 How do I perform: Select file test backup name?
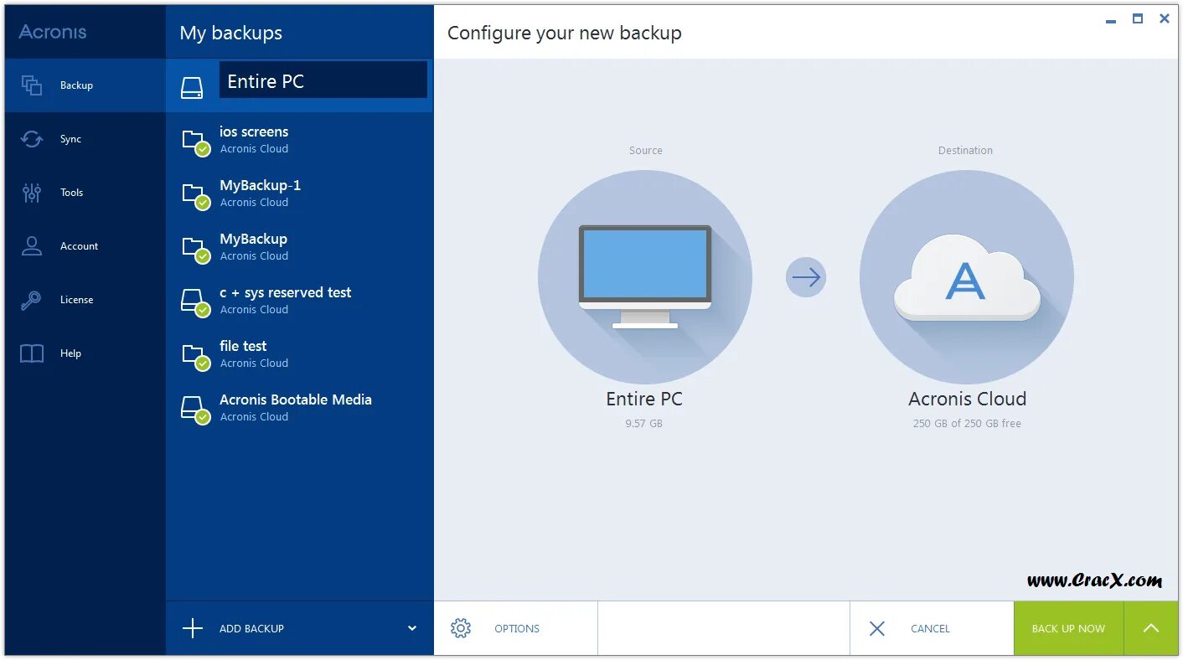point(243,346)
